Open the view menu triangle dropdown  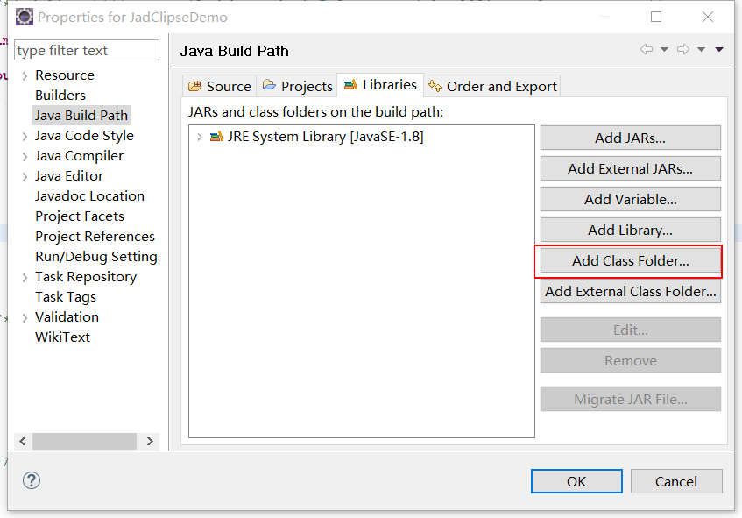coord(719,49)
